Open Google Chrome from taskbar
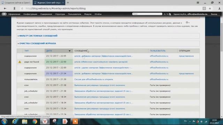 coord(34,122)
